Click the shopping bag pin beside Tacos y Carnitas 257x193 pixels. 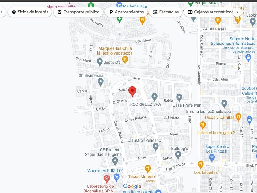click(250, 120)
